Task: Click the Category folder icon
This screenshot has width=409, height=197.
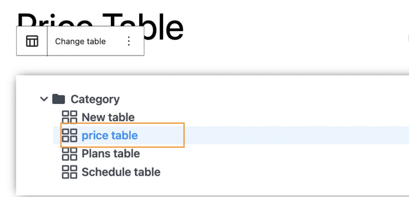Action: (59, 99)
